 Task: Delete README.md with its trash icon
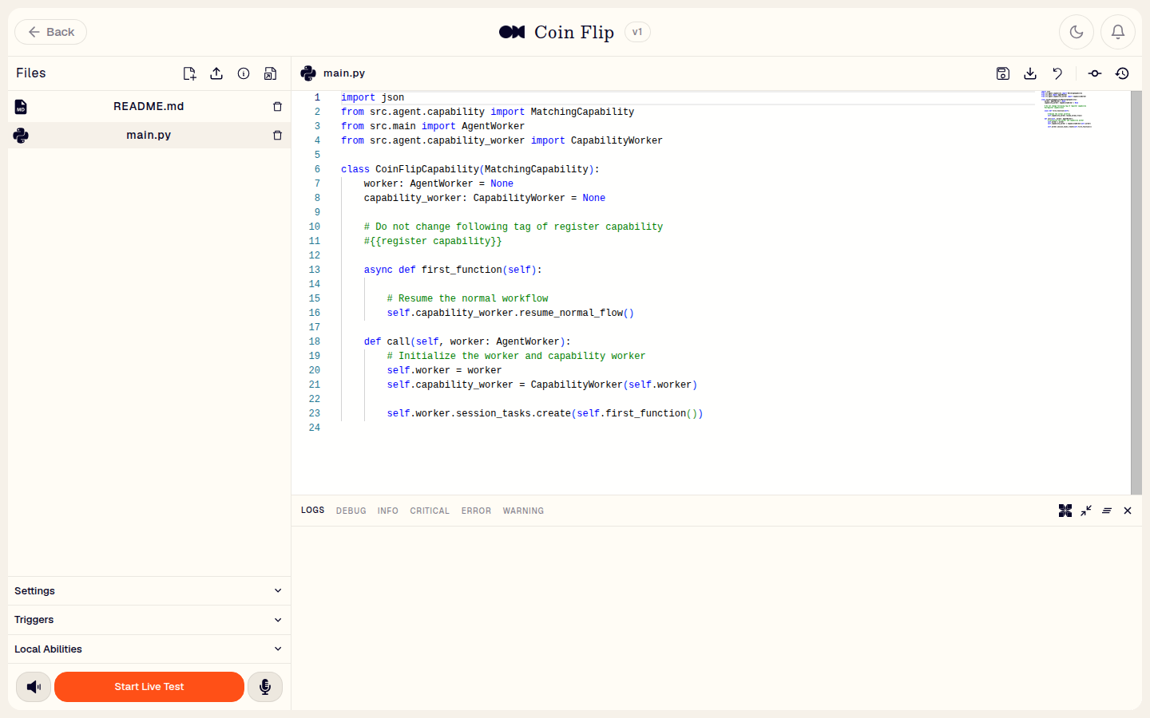tap(277, 106)
